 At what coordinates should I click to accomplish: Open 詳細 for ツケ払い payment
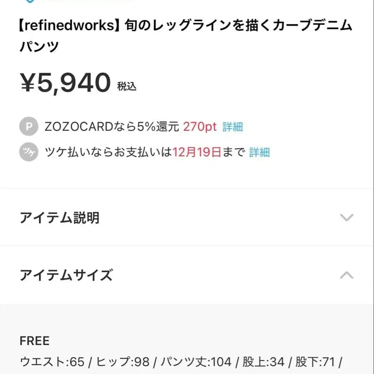(x=260, y=153)
